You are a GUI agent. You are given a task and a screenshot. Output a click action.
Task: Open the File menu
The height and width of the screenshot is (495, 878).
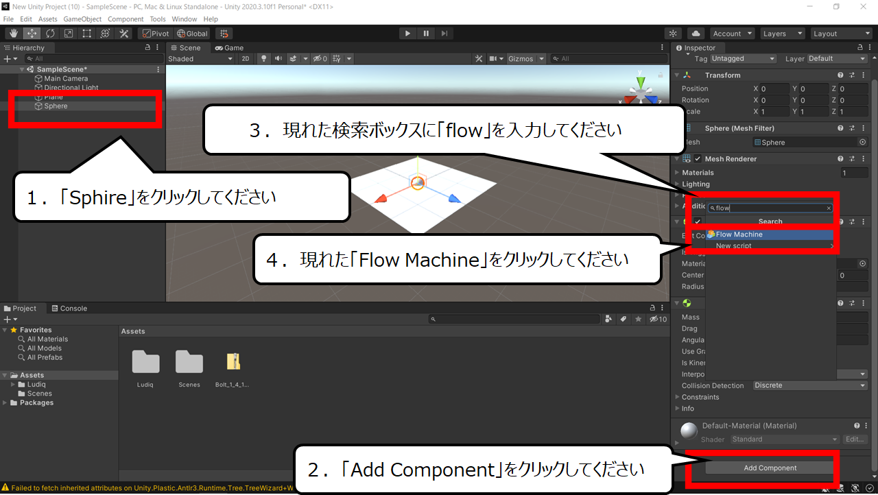pos(8,19)
